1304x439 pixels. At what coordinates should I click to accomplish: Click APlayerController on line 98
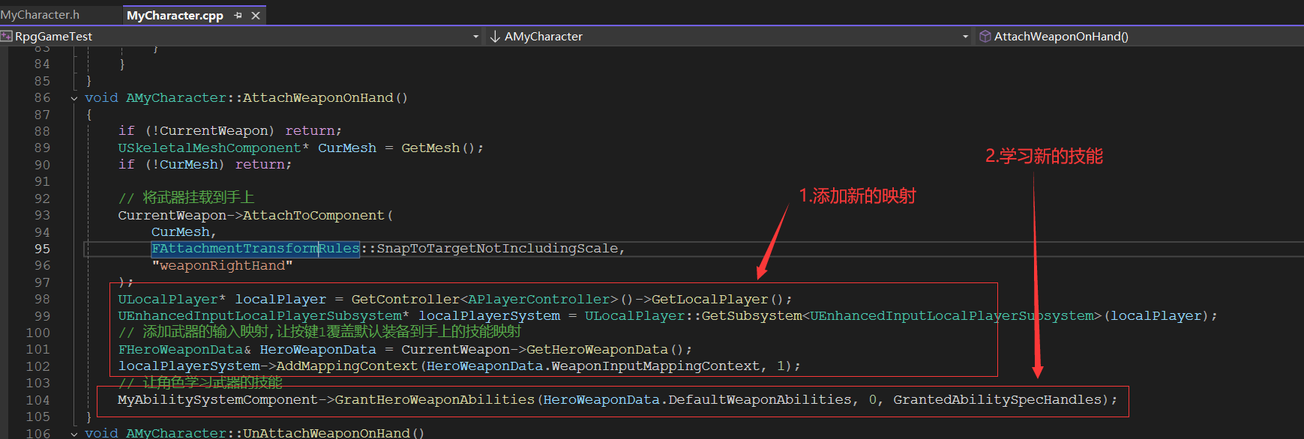[x=539, y=300]
